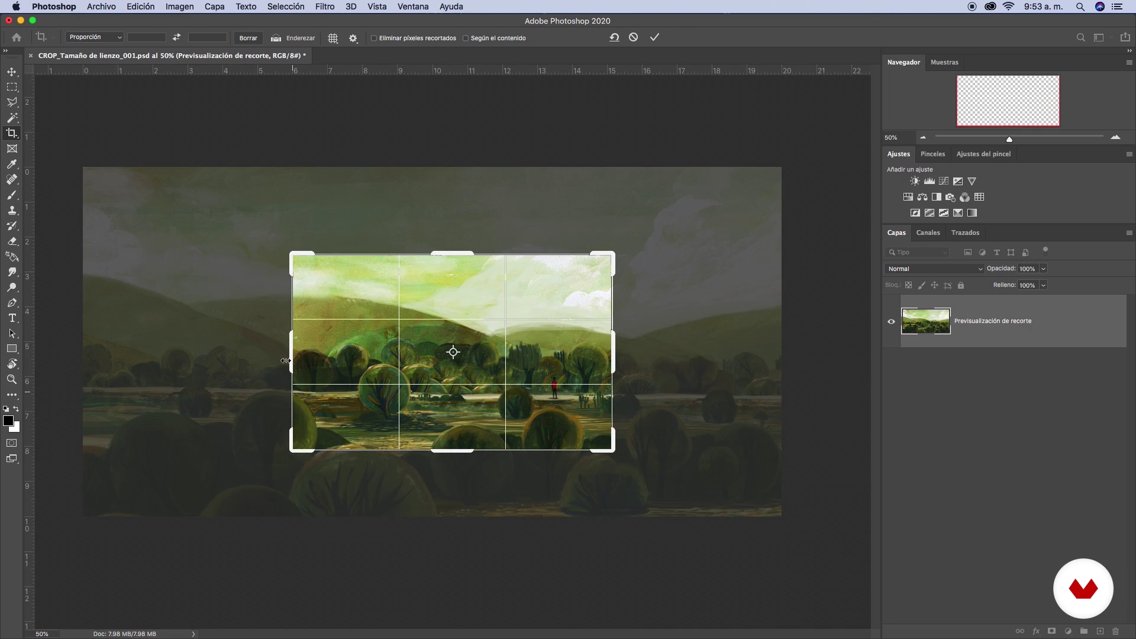This screenshot has height=639, width=1136.
Task: Toggle Según el contenido checkbox
Action: click(466, 38)
